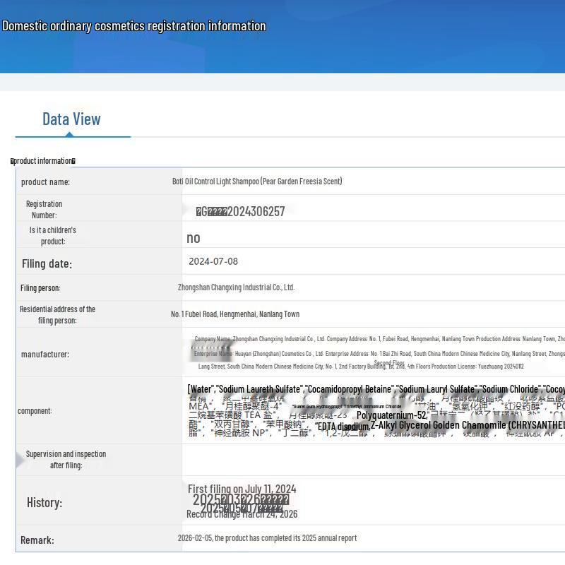Screen dimensions: 565x565
Task: Click the 'component:' row label
Action: click(x=35, y=411)
